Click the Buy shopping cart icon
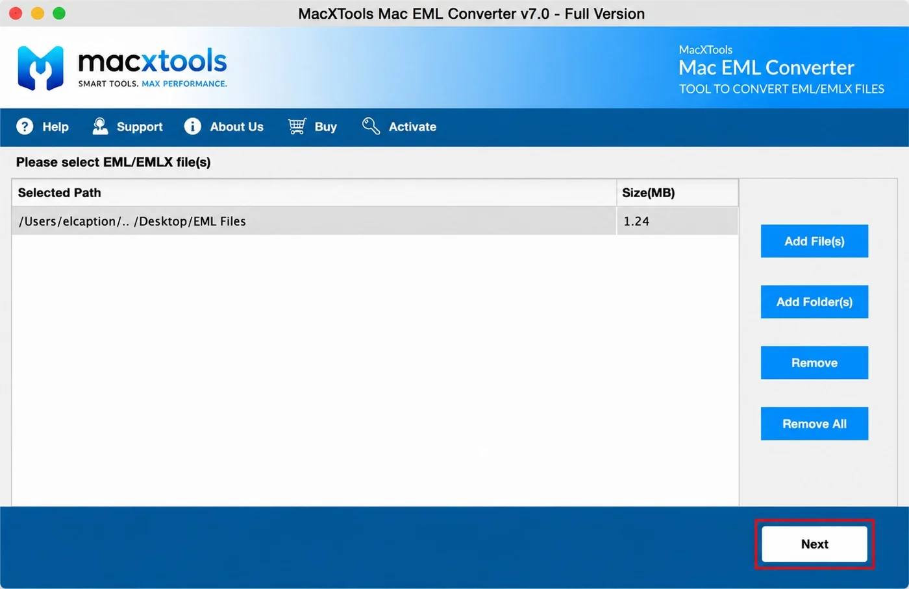Image resolution: width=909 pixels, height=589 pixels. click(x=297, y=126)
